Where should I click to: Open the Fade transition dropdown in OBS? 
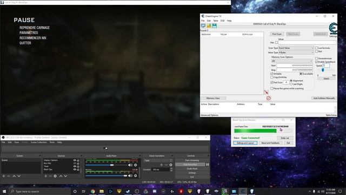(x=158, y=160)
